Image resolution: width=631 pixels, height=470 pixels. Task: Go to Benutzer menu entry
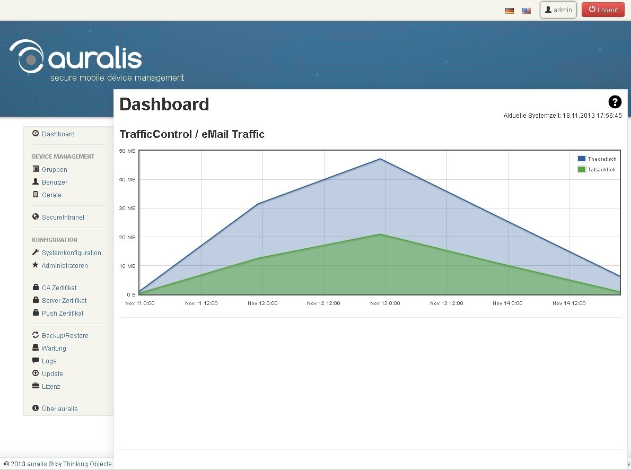55,182
